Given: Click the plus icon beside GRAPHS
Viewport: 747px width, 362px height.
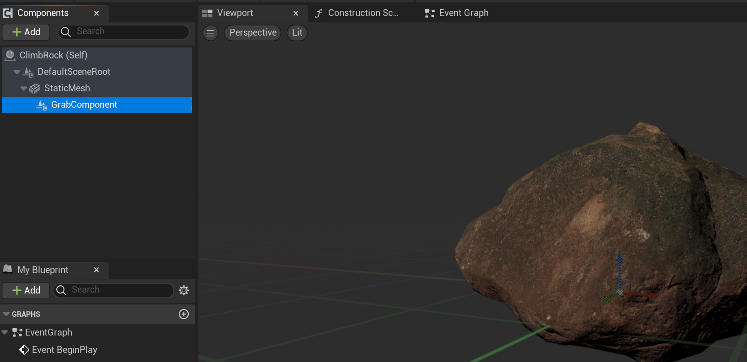Looking at the screenshot, I should tap(184, 314).
